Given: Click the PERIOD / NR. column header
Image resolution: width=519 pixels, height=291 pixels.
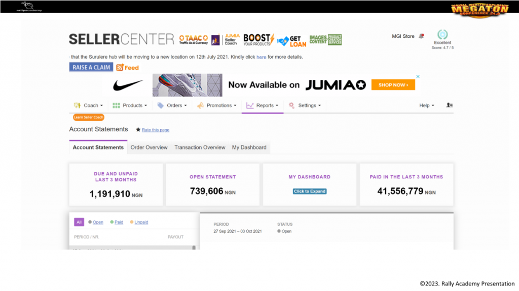Looking at the screenshot, I should (86, 237).
